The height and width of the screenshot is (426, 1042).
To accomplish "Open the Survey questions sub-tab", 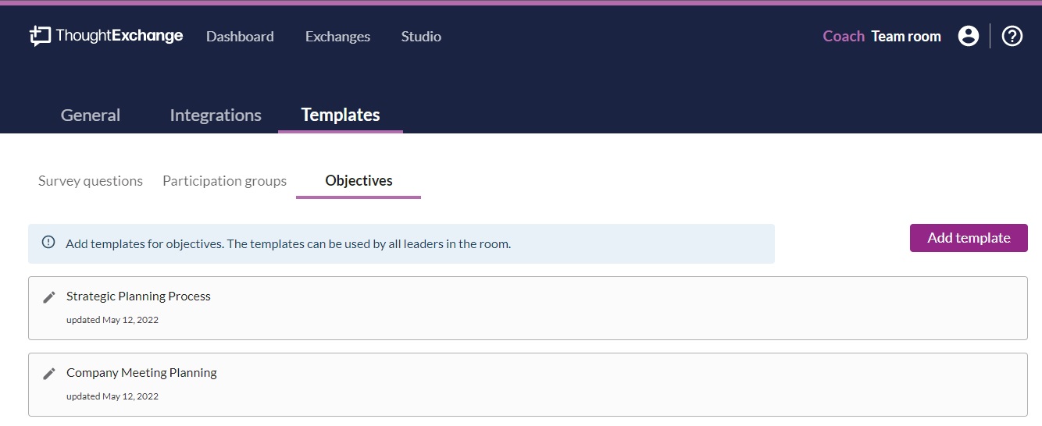I will coord(91,181).
